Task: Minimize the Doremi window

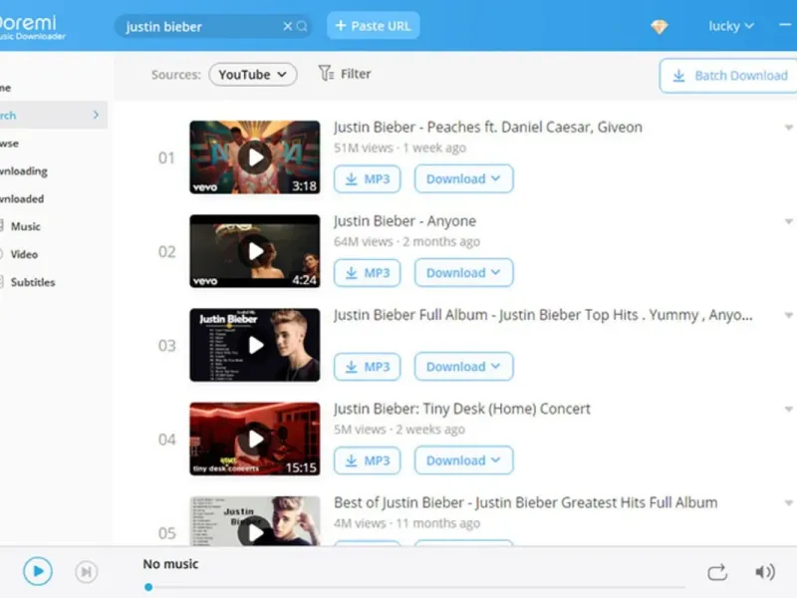Action: pyautogui.click(x=787, y=24)
